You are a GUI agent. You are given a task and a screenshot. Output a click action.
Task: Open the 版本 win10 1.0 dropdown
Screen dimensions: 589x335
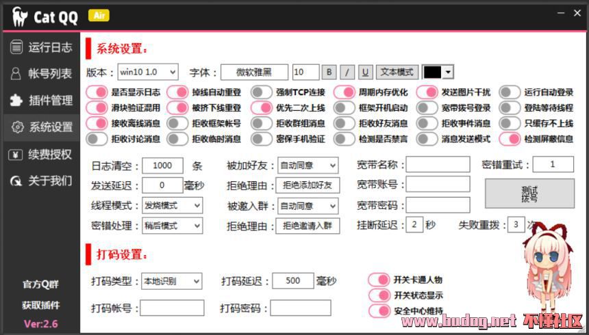[148, 72]
